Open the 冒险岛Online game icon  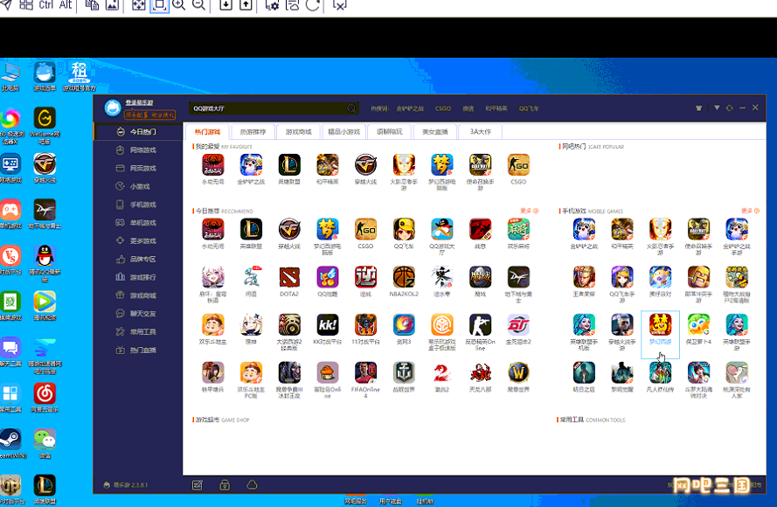coord(328,372)
